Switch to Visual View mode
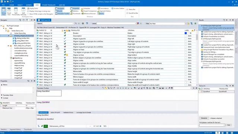Image resolution: width=238 pixels, height=134 pixels. [9, 11]
